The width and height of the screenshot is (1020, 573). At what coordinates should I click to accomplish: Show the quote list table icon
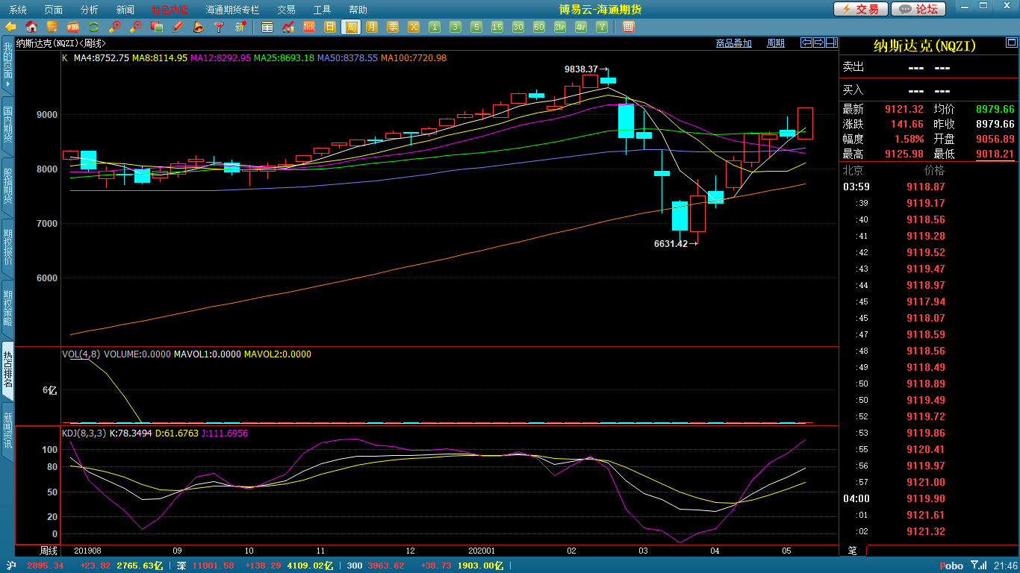pos(267,27)
